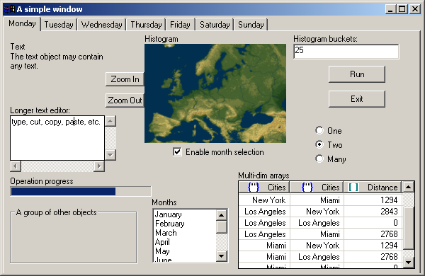Click the string-type icon in first Cities column header
The height and width of the screenshot is (276, 425).
click(x=254, y=188)
